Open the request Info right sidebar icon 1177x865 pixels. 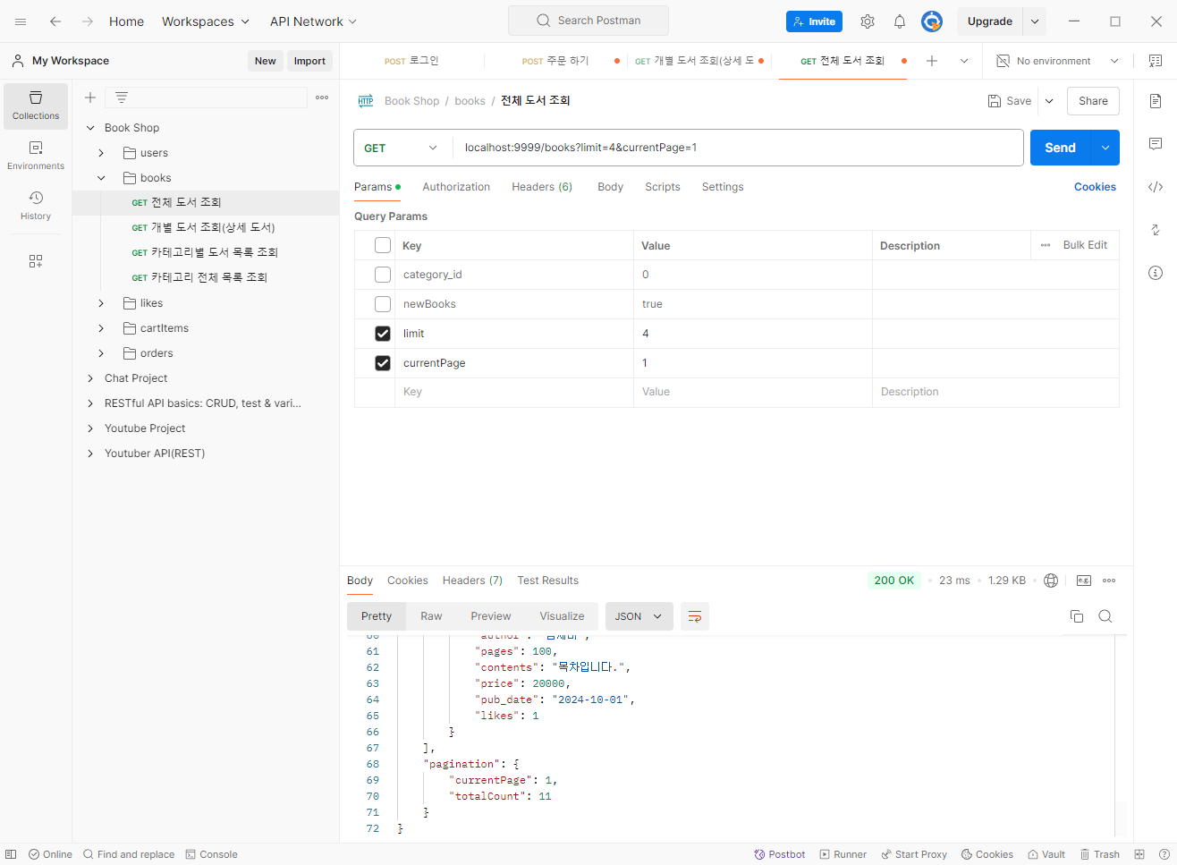(1156, 273)
